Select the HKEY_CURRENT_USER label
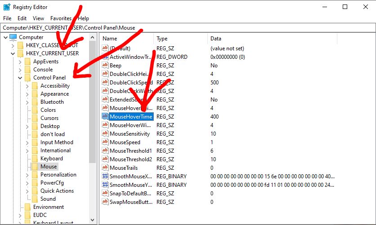This screenshot has height=225, width=376. point(52,53)
